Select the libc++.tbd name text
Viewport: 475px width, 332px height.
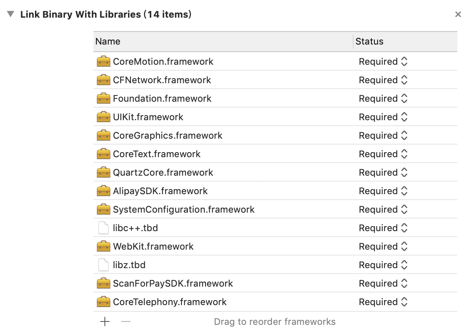click(x=136, y=228)
